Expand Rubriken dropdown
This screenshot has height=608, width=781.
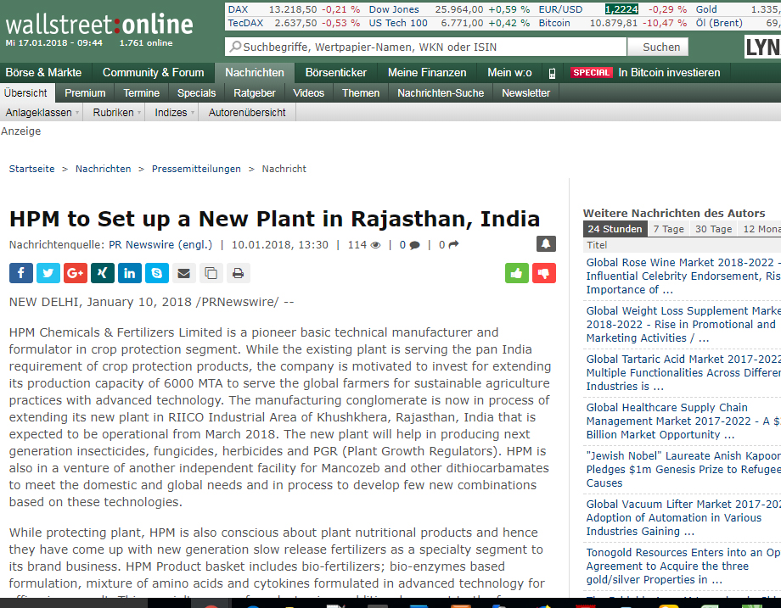click(116, 113)
